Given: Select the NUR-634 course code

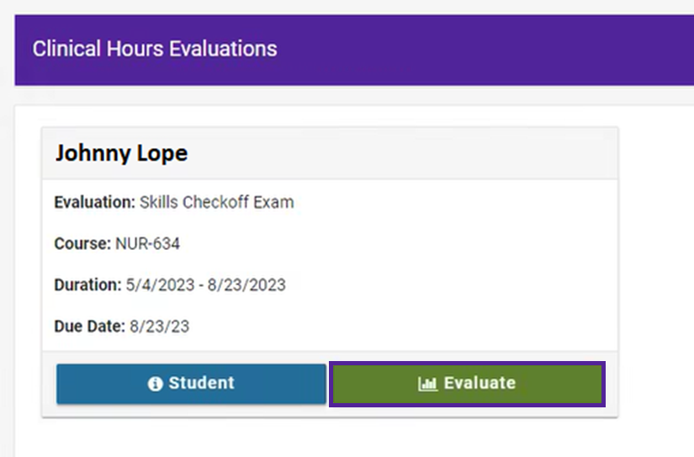Looking at the screenshot, I should point(147,244).
